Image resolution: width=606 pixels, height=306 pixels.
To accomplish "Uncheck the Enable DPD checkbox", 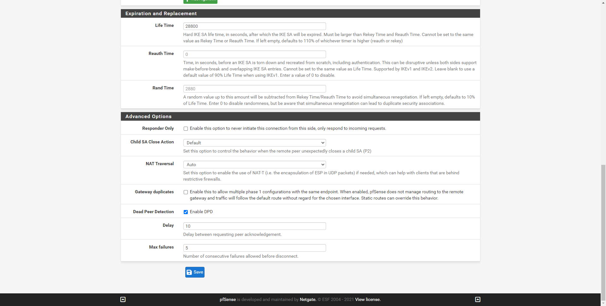I will click(186, 212).
